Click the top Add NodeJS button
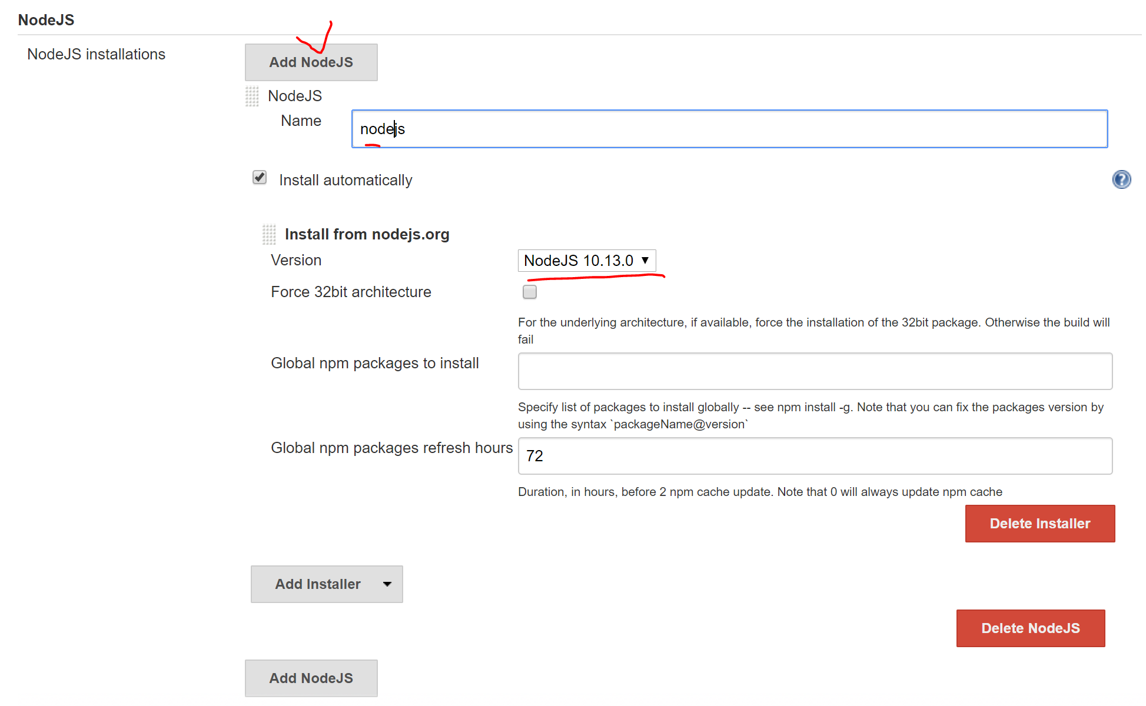The height and width of the screenshot is (706, 1146). tap(311, 62)
